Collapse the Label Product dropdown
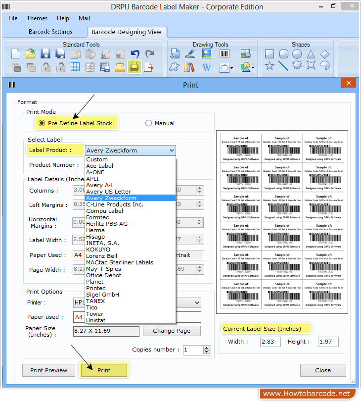 pos(172,151)
